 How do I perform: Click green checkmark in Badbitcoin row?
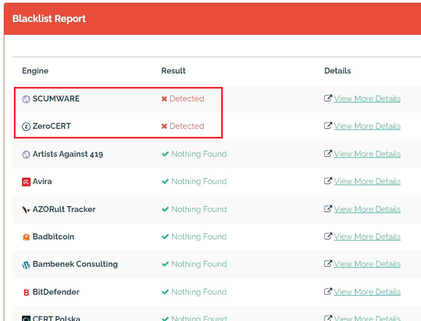165,237
